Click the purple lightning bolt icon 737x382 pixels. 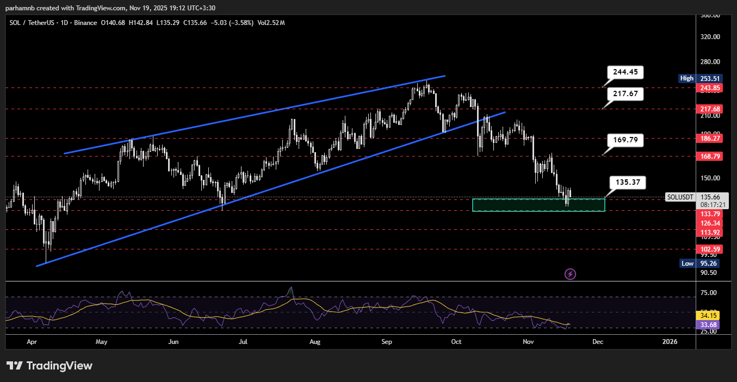(570, 274)
